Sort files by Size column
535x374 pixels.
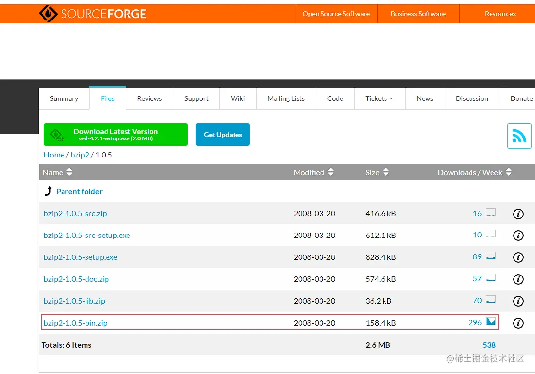377,172
